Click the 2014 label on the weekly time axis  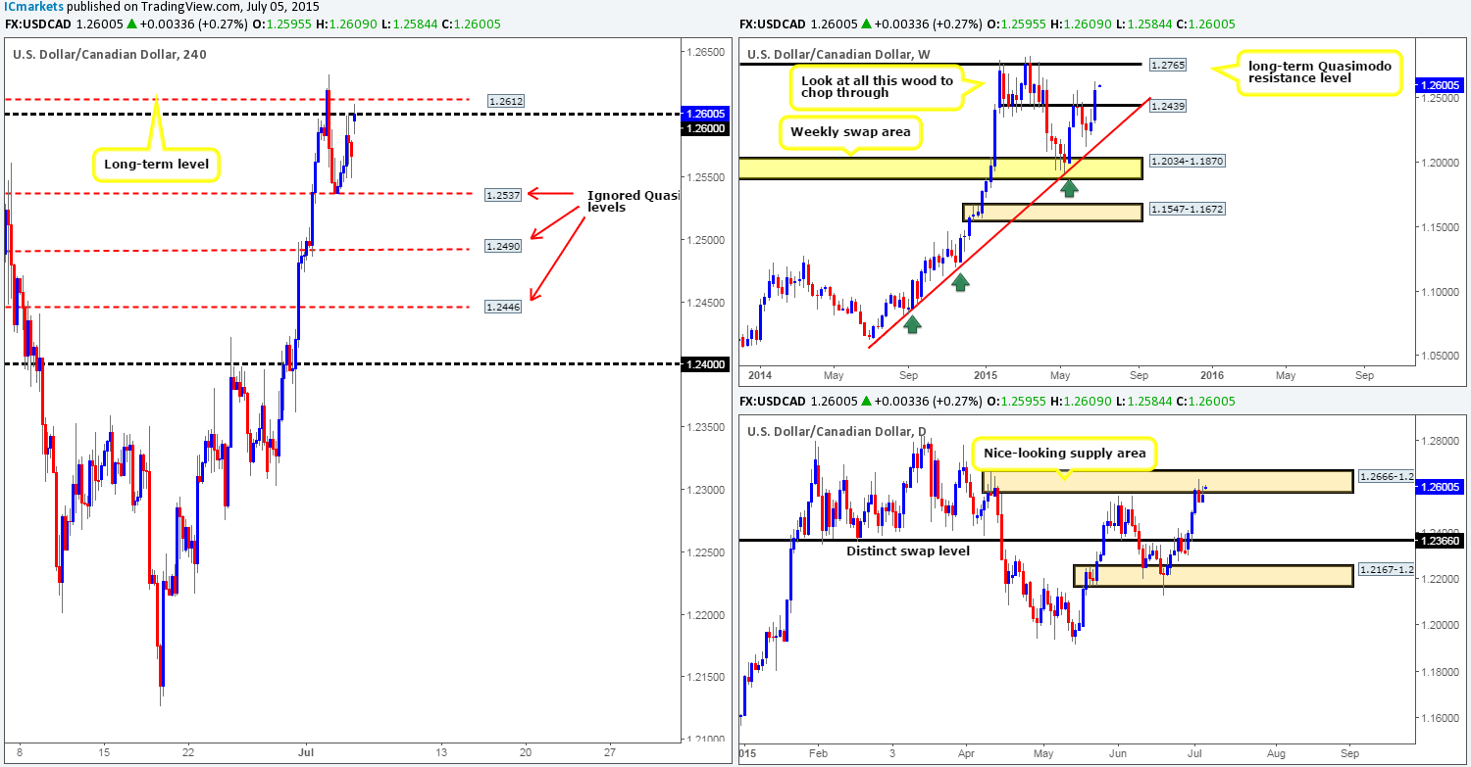pos(759,374)
